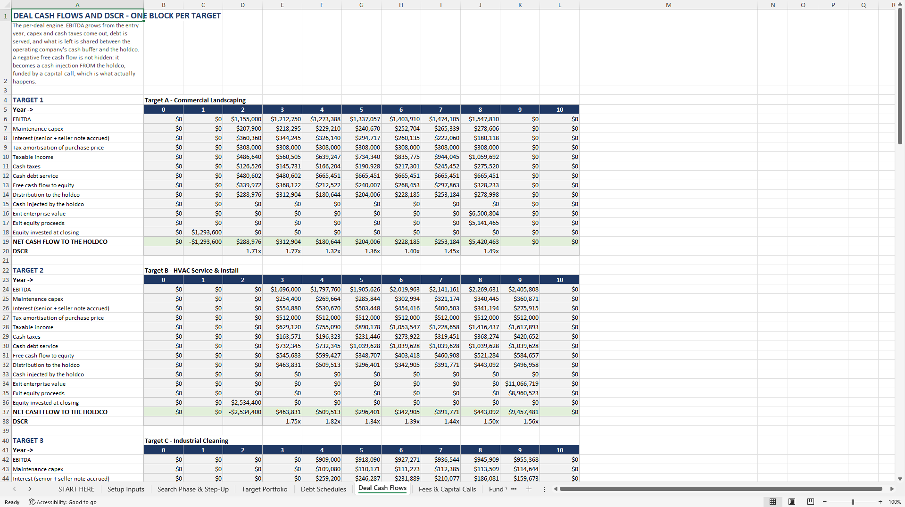Select Target A year 10 header cell
This screenshot has height=507, width=905.
[x=559, y=109]
